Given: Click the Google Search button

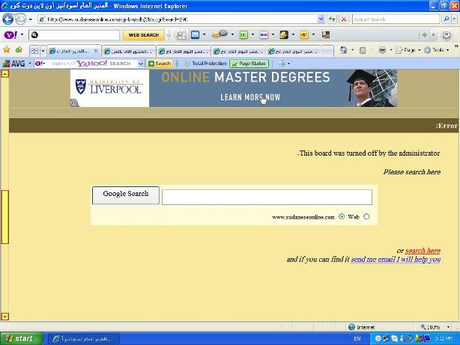Looking at the screenshot, I should click(x=126, y=195).
